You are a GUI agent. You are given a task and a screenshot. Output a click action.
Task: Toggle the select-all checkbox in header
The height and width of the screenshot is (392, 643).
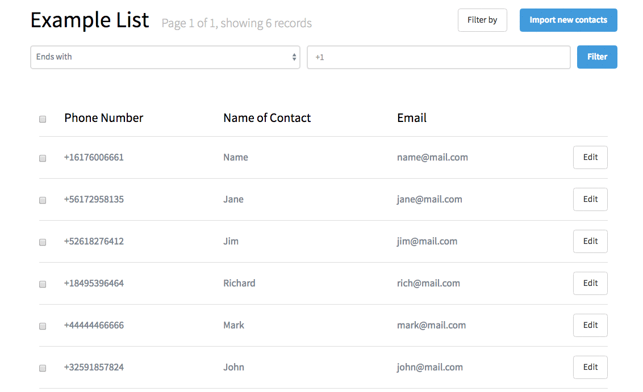[x=43, y=119]
